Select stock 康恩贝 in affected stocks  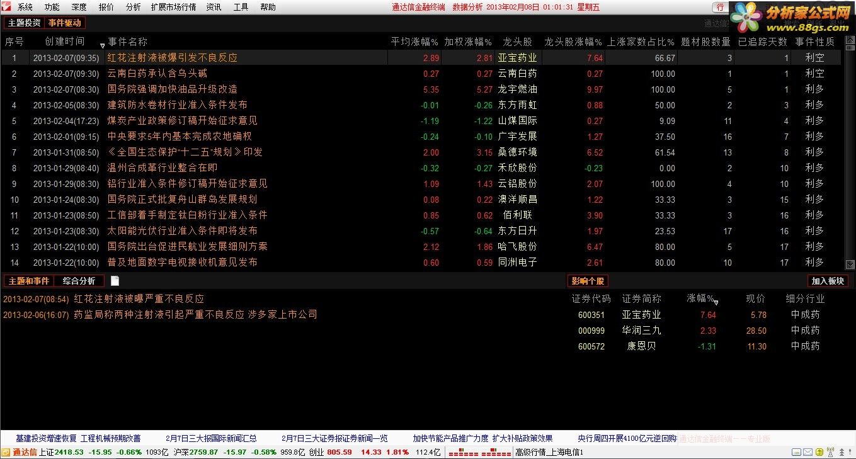(641, 346)
